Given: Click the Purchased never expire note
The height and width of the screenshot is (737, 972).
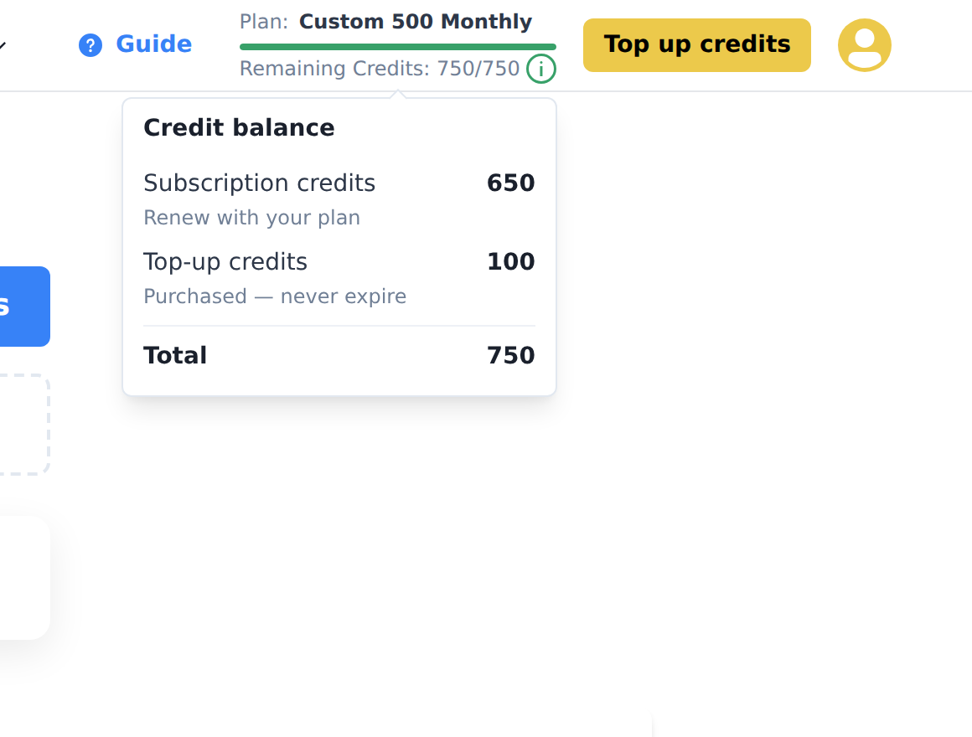Looking at the screenshot, I should (275, 296).
